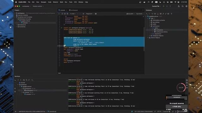Click the circular 14:37 timer widget
The image size is (202, 113).
181,88
